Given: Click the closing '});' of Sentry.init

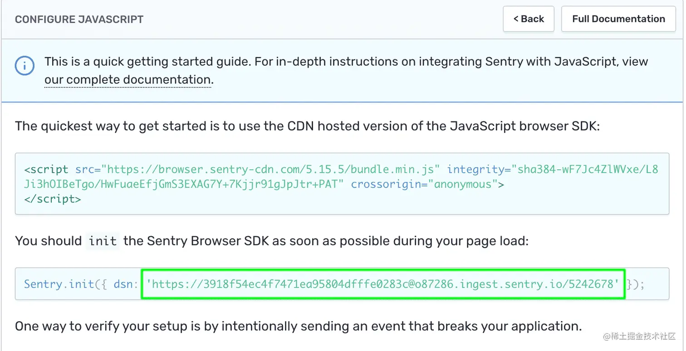Looking at the screenshot, I should [x=636, y=284].
